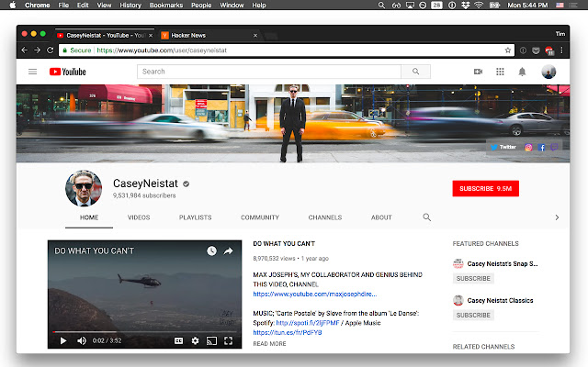Reload the page with refresh icon
The image size is (588, 367).
click(x=50, y=50)
